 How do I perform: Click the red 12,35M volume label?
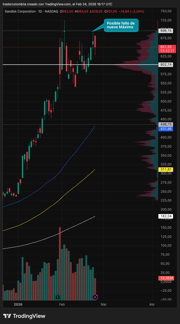coord(167,278)
